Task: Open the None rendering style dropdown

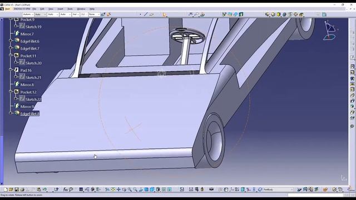Action: pos(94,14)
